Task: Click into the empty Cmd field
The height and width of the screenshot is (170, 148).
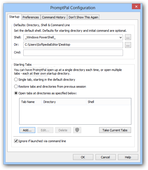Action: click(x=73, y=53)
